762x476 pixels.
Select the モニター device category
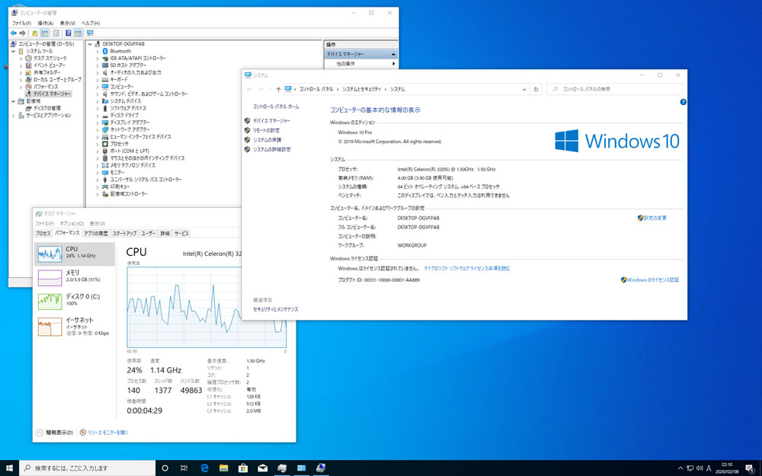(x=117, y=172)
